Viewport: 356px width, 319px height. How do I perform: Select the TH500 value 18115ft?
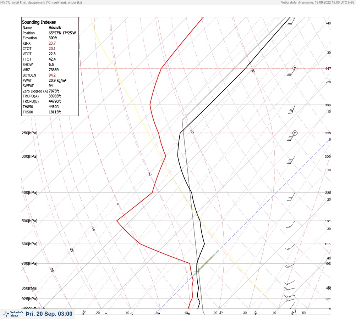pos(55,112)
